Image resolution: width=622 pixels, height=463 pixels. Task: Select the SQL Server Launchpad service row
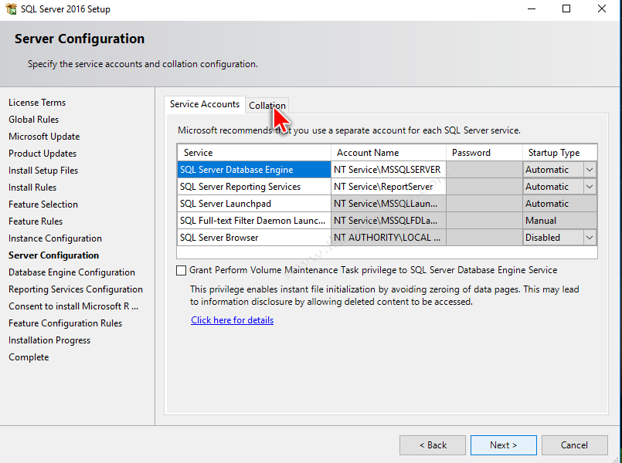click(x=254, y=204)
